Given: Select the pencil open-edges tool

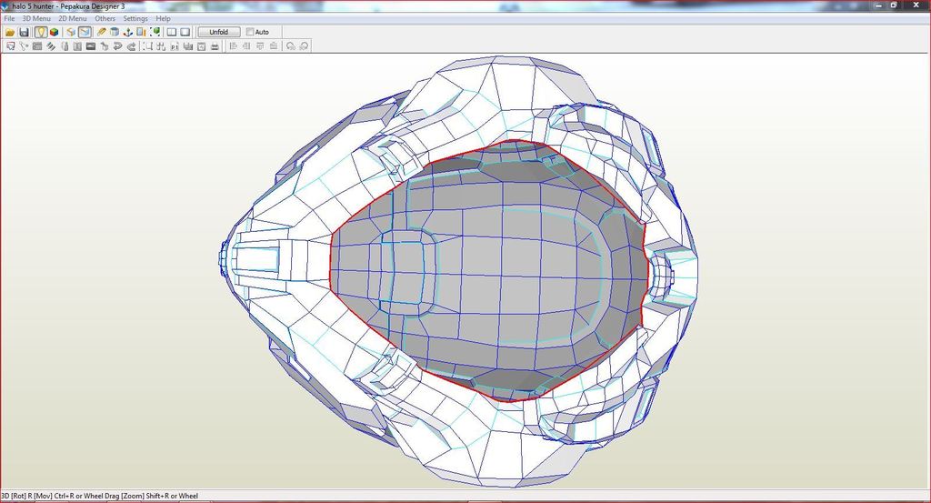Looking at the screenshot, I should [x=101, y=32].
